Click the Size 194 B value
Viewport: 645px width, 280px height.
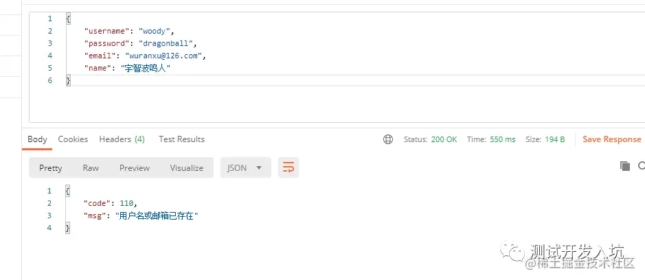tap(545, 139)
